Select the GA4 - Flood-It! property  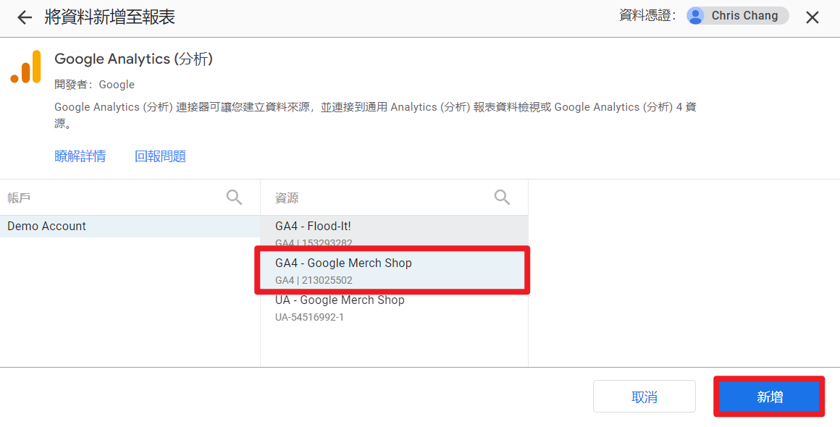click(x=394, y=232)
